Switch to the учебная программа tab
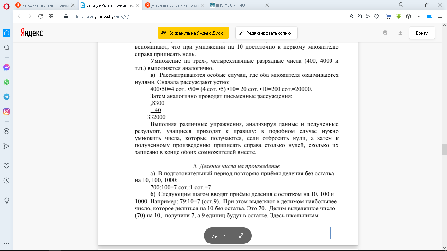This screenshot has height=251, width=447. [175, 5]
